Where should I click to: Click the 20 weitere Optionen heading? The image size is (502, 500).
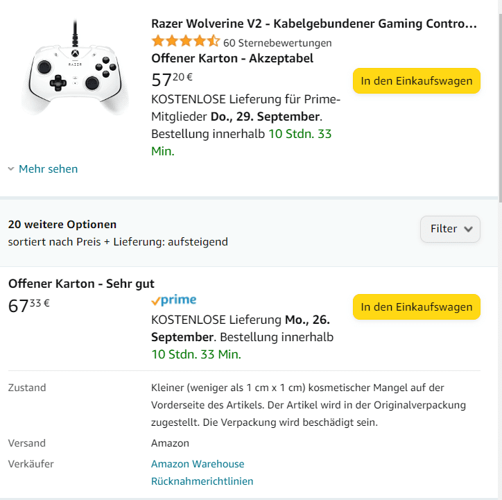tap(62, 225)
